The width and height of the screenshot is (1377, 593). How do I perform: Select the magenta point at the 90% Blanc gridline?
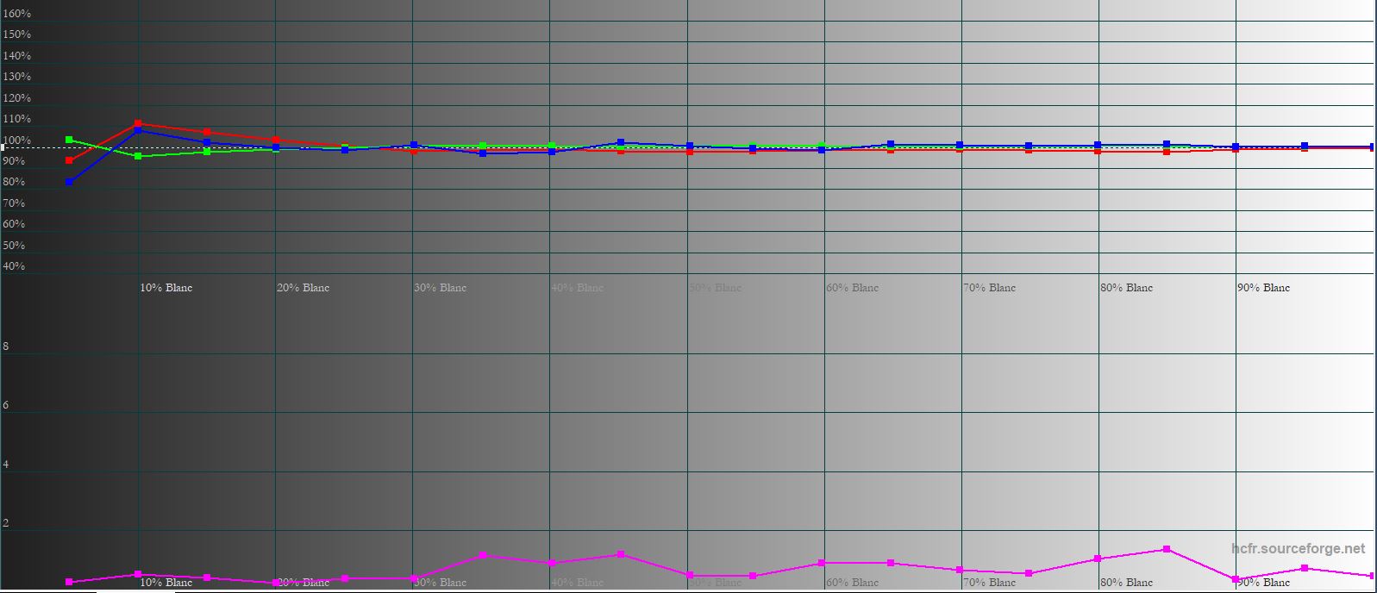[1236, 579]
